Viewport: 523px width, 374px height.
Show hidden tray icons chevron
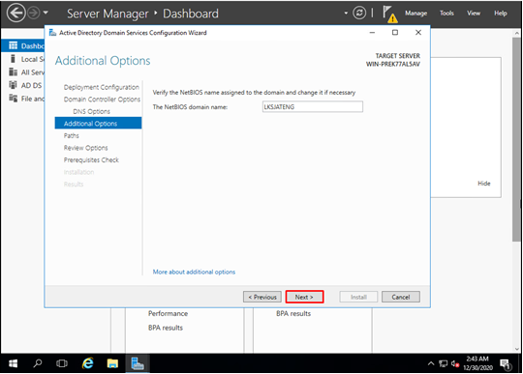pos(431,363)
